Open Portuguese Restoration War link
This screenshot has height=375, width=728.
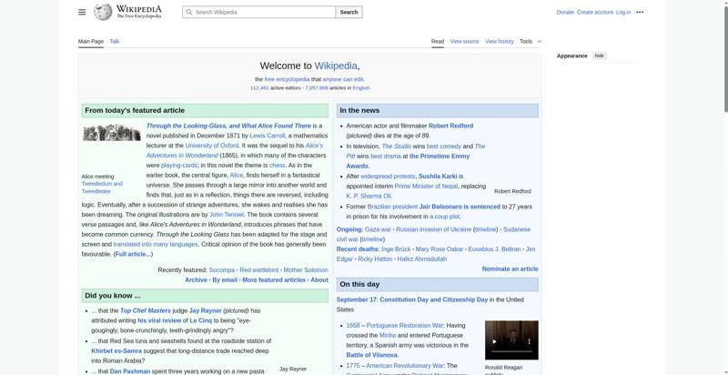(x=405, y=325)
